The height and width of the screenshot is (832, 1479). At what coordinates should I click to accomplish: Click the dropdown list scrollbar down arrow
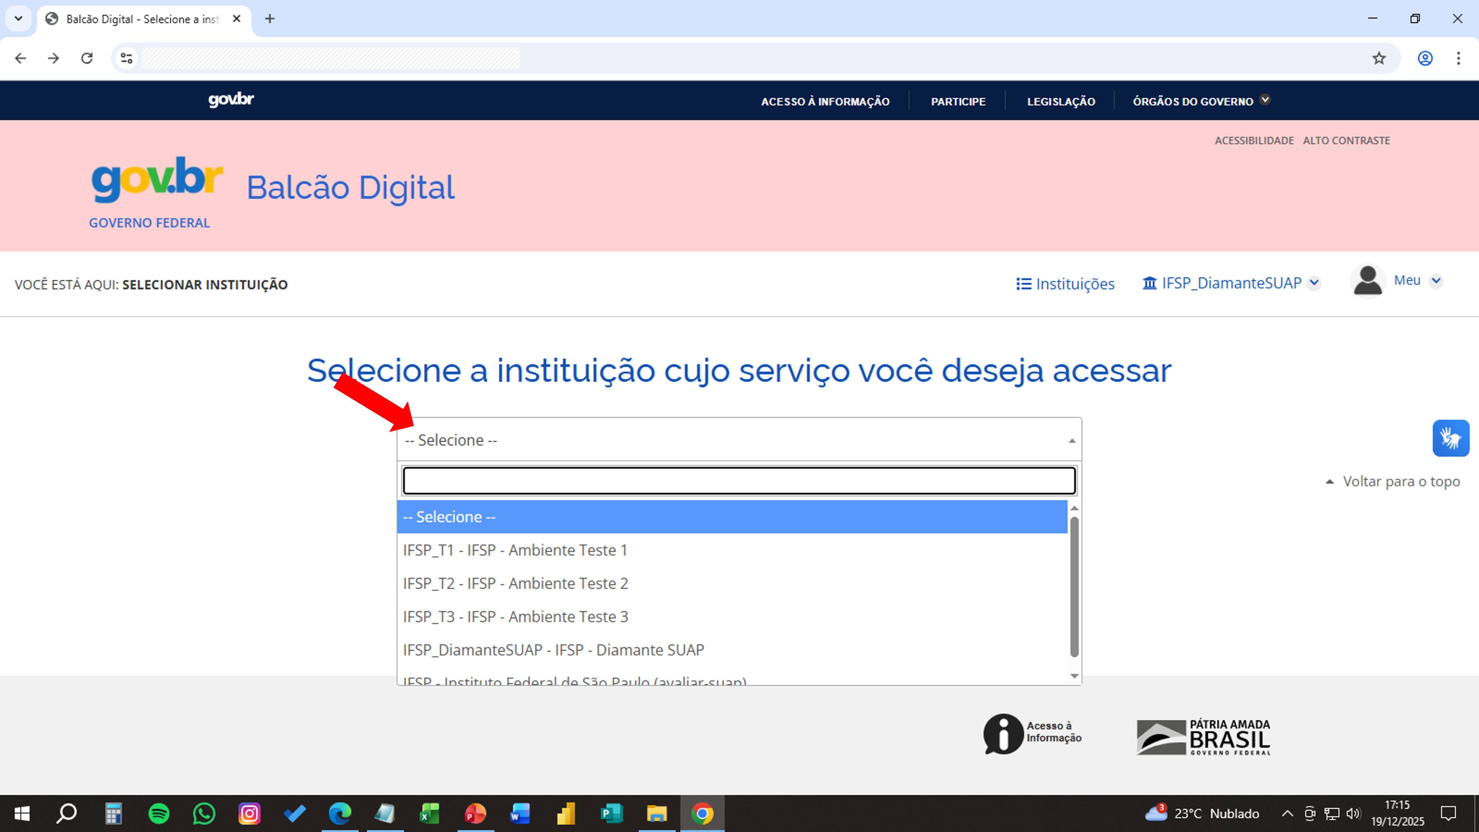(1074, 676)
